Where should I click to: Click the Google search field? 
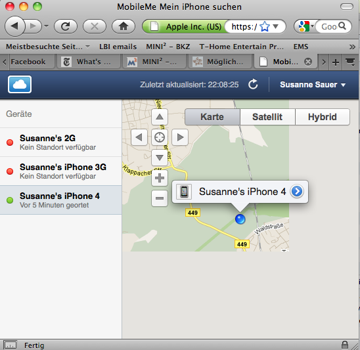[x=328, y=27]
